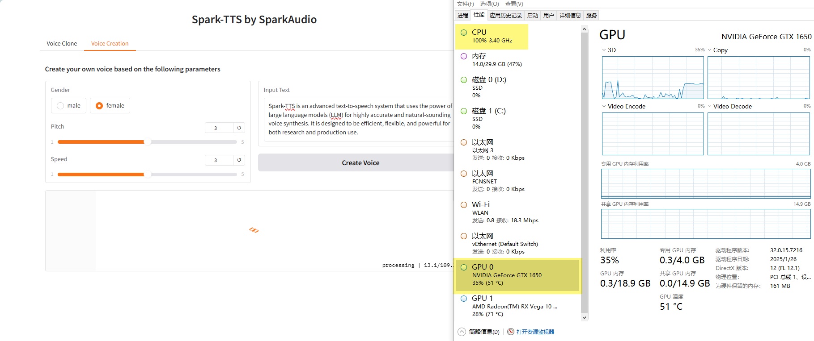Switch to the Voice Clone tab
814x341 pixels.
62,43
